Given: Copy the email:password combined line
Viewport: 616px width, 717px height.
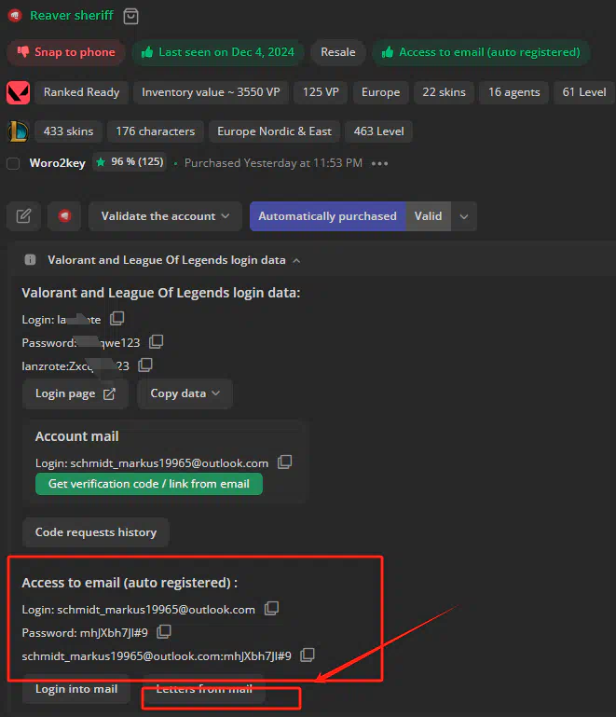Looking at the screenshot, I should (x=308, y=655).
